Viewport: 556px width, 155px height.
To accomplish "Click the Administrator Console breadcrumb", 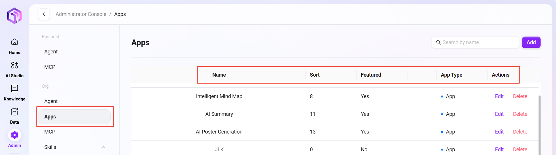I will coord(81,14).
